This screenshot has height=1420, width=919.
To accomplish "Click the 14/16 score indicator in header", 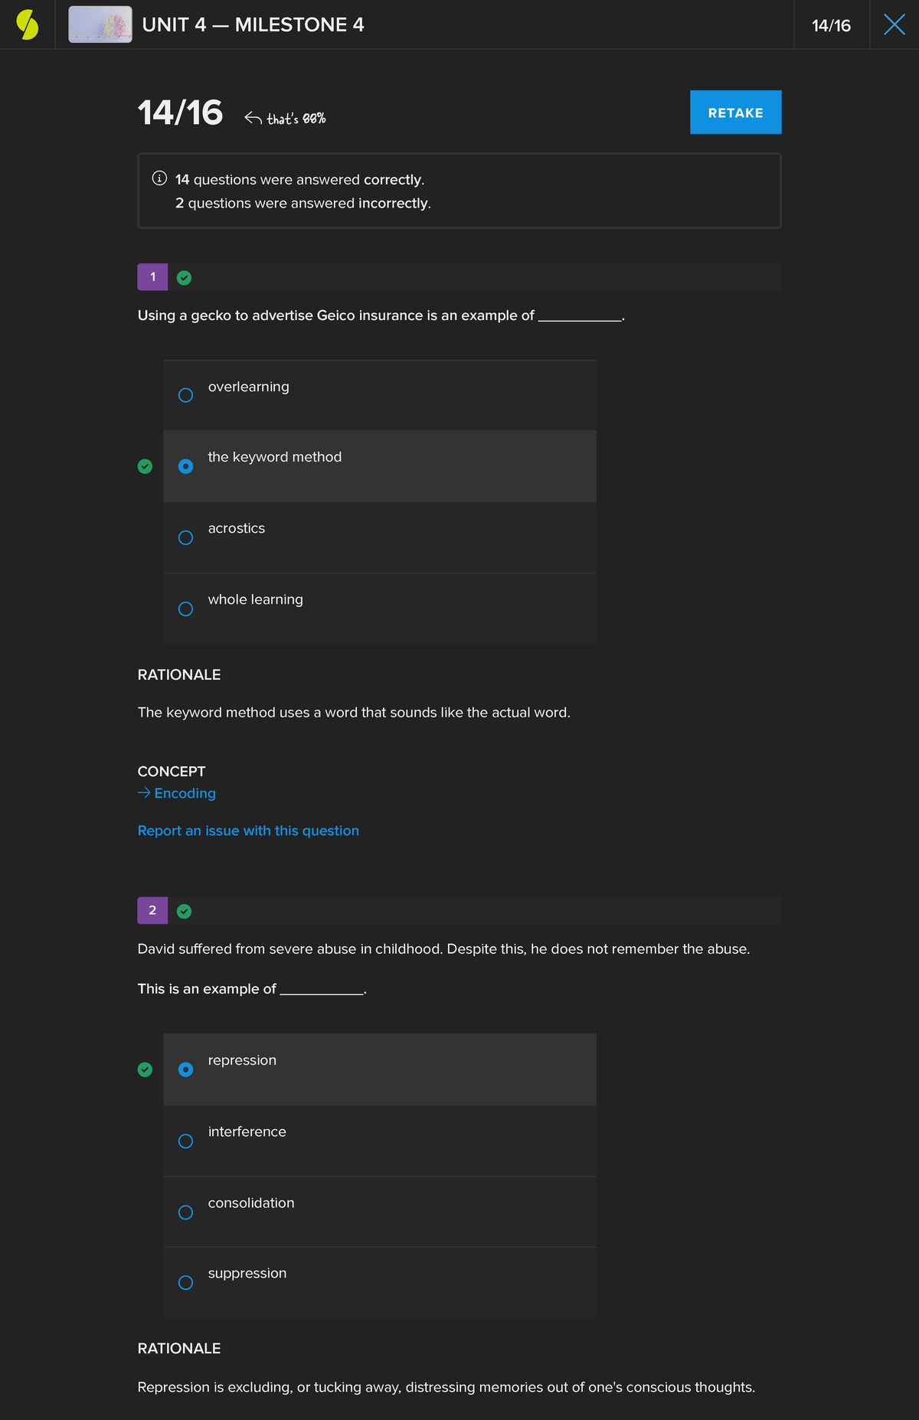I will pos(831,25).
